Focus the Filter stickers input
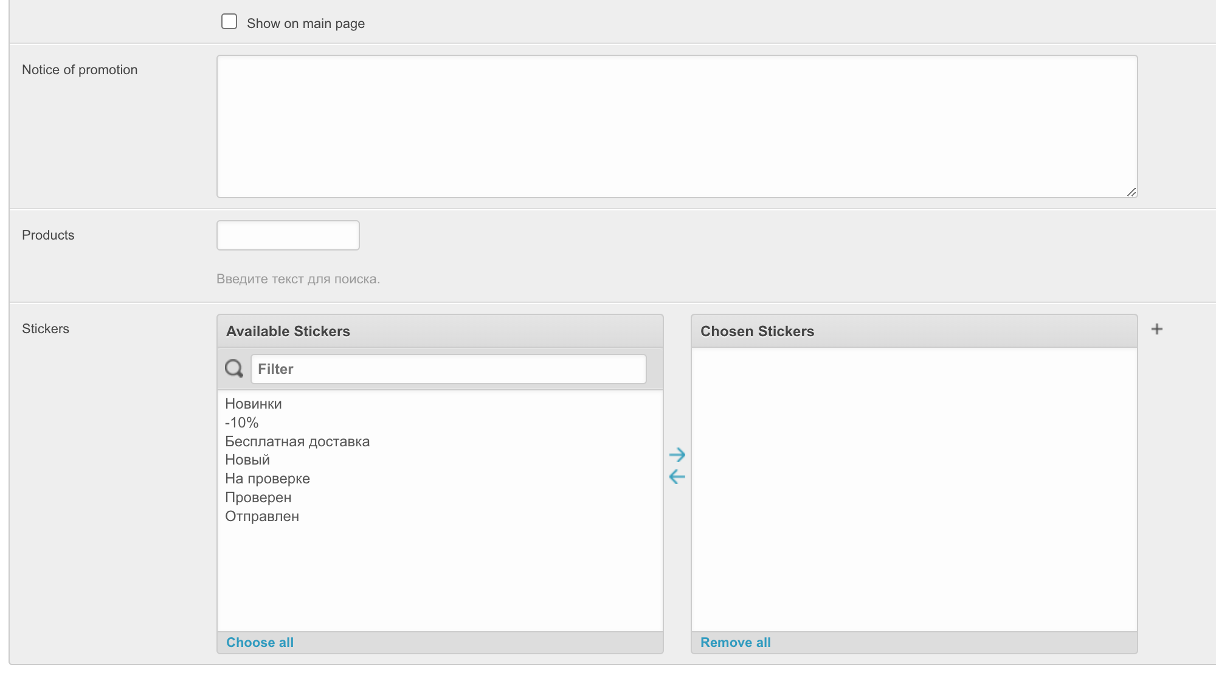Viewport: 1216px width, 681px height. [448, 369]
